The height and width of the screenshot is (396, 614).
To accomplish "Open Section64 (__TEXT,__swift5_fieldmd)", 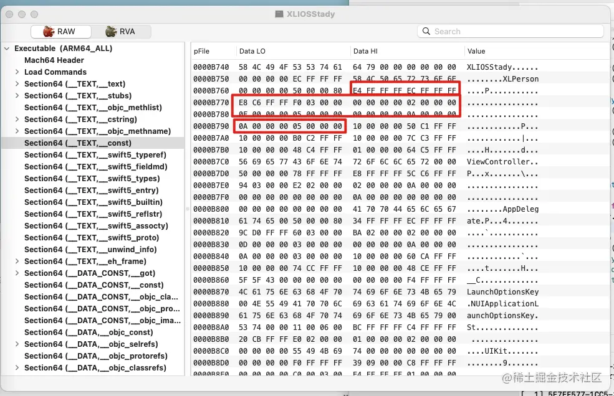I will [95, 167].
